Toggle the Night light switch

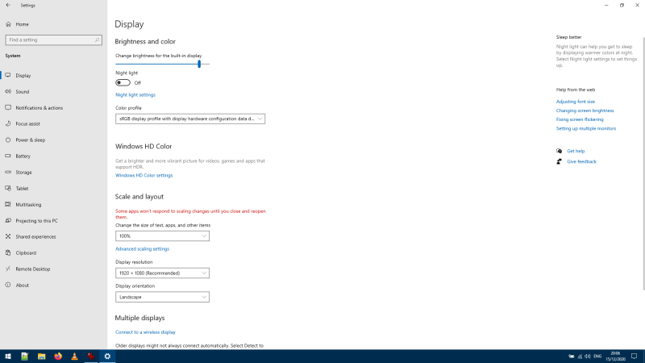(123, 82)
